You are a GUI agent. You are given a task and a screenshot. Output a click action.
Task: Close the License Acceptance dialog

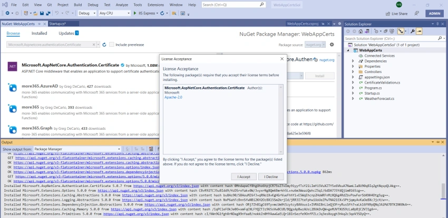pos(282,59)
